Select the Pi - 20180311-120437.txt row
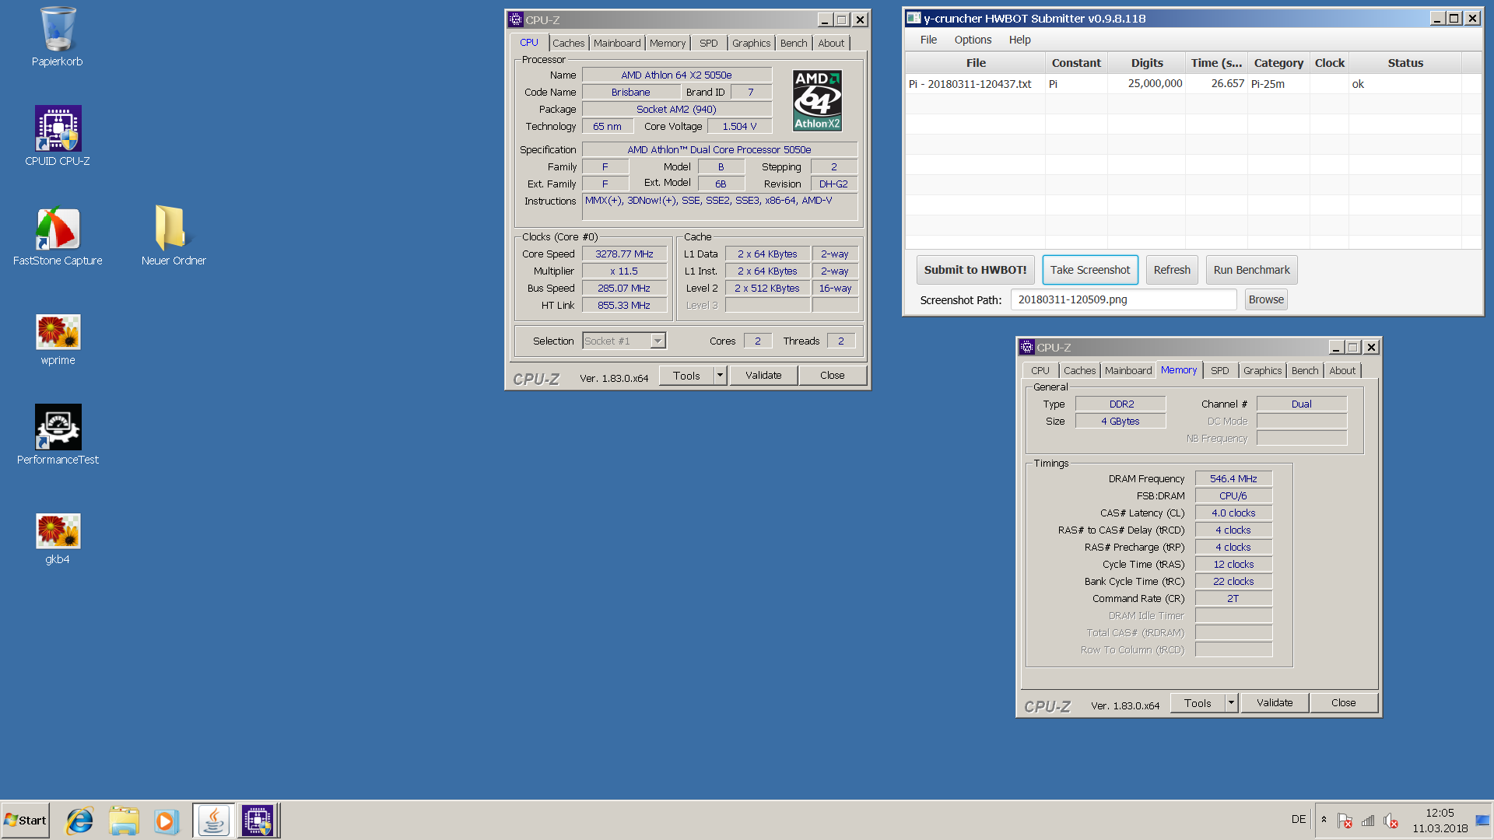Image resolution: width=1494 pixels, height=840 pixels. [x=1193, y=84]
